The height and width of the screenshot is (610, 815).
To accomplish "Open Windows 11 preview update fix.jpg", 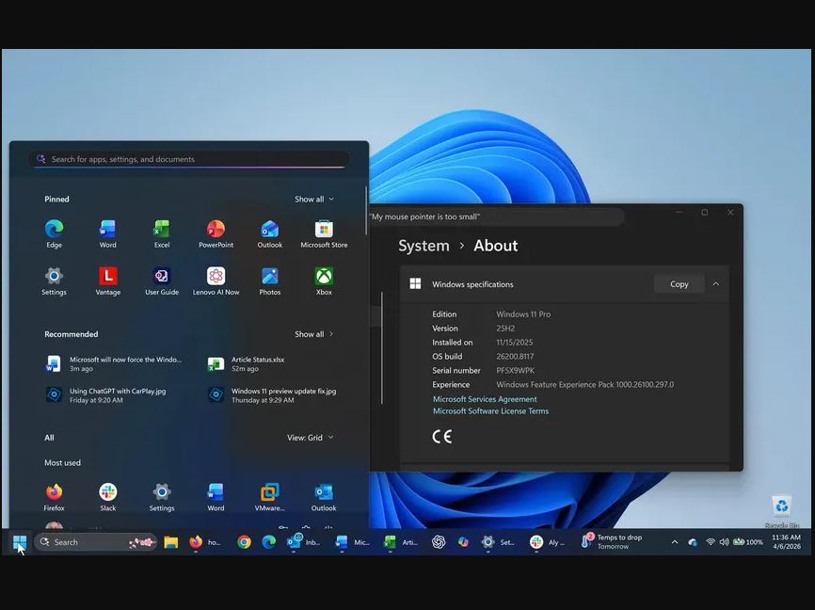I will (273, 395).
